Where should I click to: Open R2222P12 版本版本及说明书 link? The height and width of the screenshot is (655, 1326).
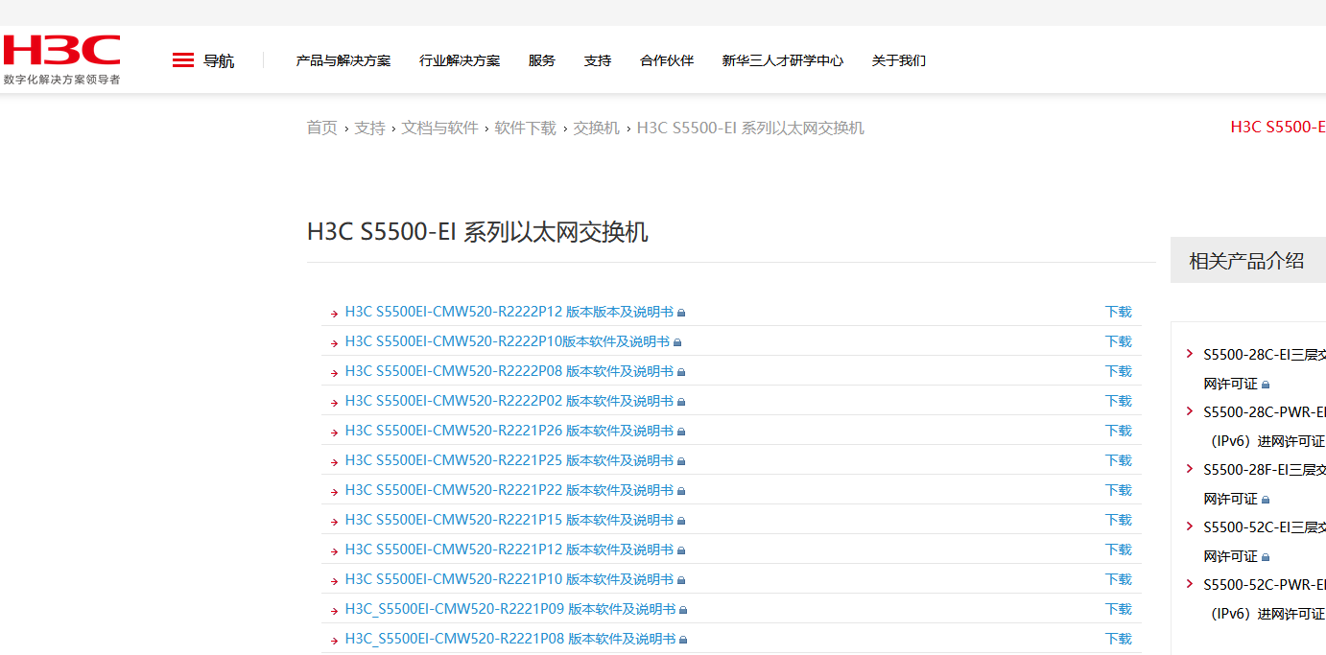[x=509, y=312]
